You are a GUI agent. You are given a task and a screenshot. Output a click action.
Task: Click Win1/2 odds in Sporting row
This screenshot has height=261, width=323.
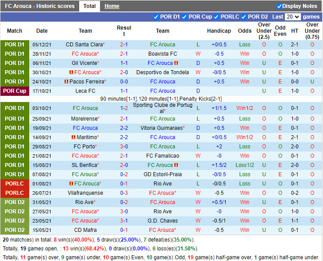[x=245, y=108]
